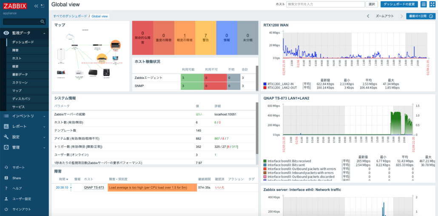Collapse the 監視データ menu section
The height and width of the screenshot is (216, 438).
44,33
